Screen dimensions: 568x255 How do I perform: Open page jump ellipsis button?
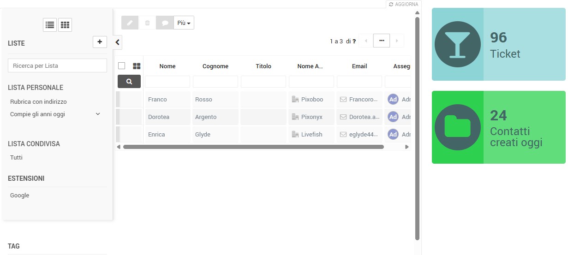click(x=382, y=41)
